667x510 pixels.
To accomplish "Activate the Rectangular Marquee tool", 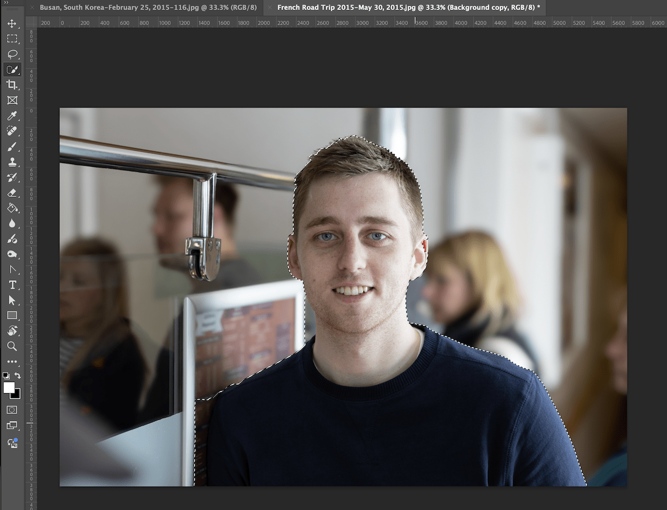I will point(12,38).
